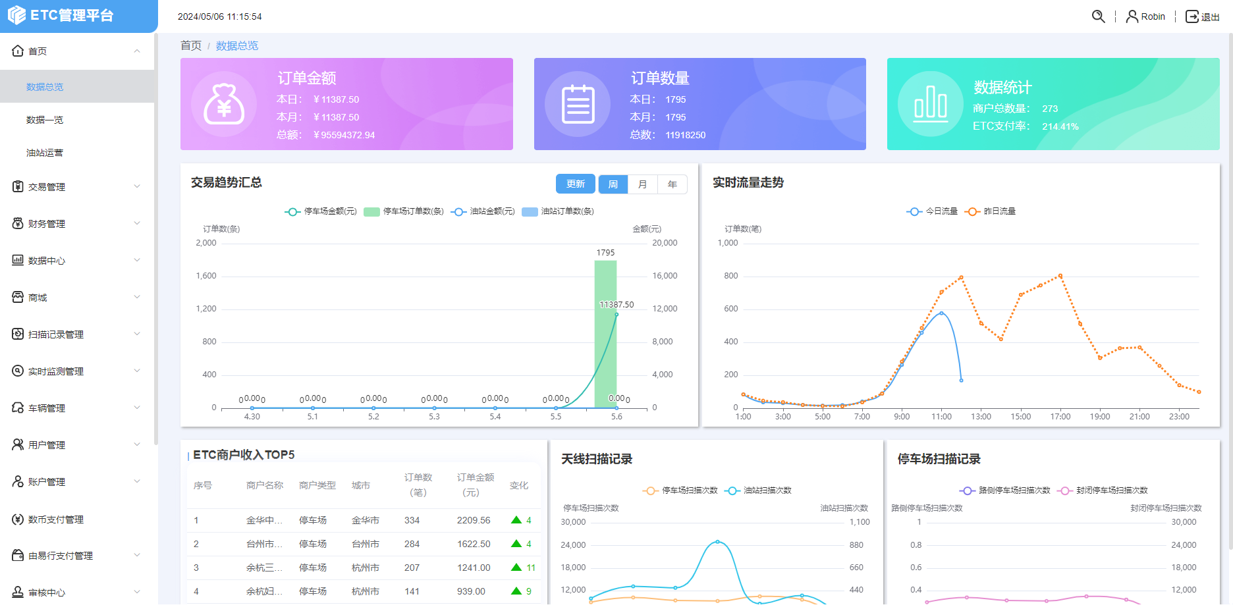
Task: Expand the 财务管理 chevron
Action: coord(137,223)
